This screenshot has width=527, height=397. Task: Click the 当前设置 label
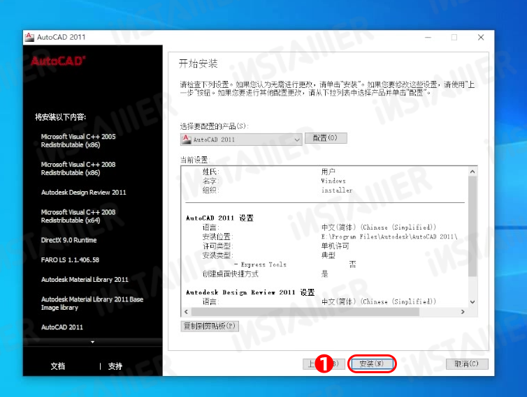click(x=194, y=160)
